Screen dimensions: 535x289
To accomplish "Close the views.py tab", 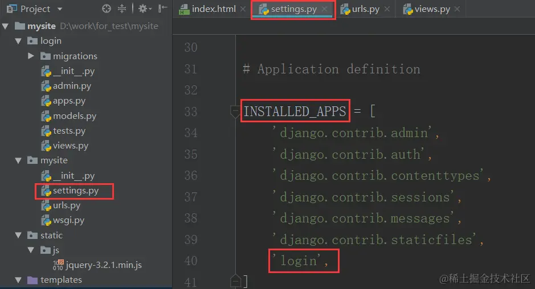I will click(x=457, y=9).
